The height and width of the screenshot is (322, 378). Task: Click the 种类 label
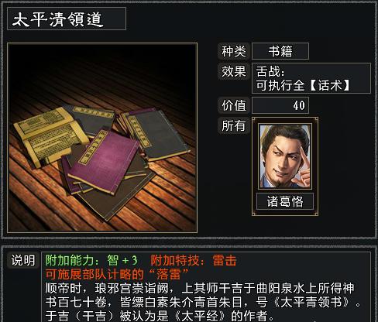click(x=234, y=51)
